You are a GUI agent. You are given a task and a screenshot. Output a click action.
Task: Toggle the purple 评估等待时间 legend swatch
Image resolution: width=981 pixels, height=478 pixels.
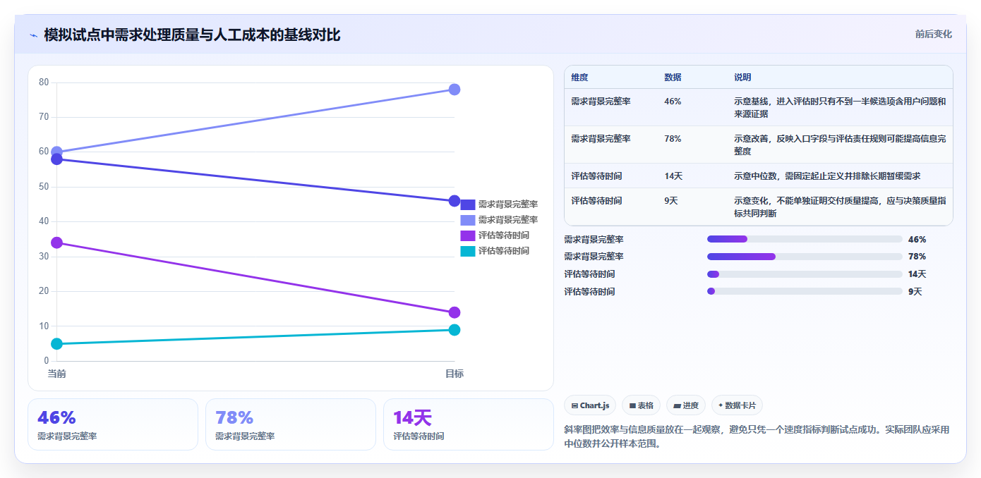click(467, 235)
